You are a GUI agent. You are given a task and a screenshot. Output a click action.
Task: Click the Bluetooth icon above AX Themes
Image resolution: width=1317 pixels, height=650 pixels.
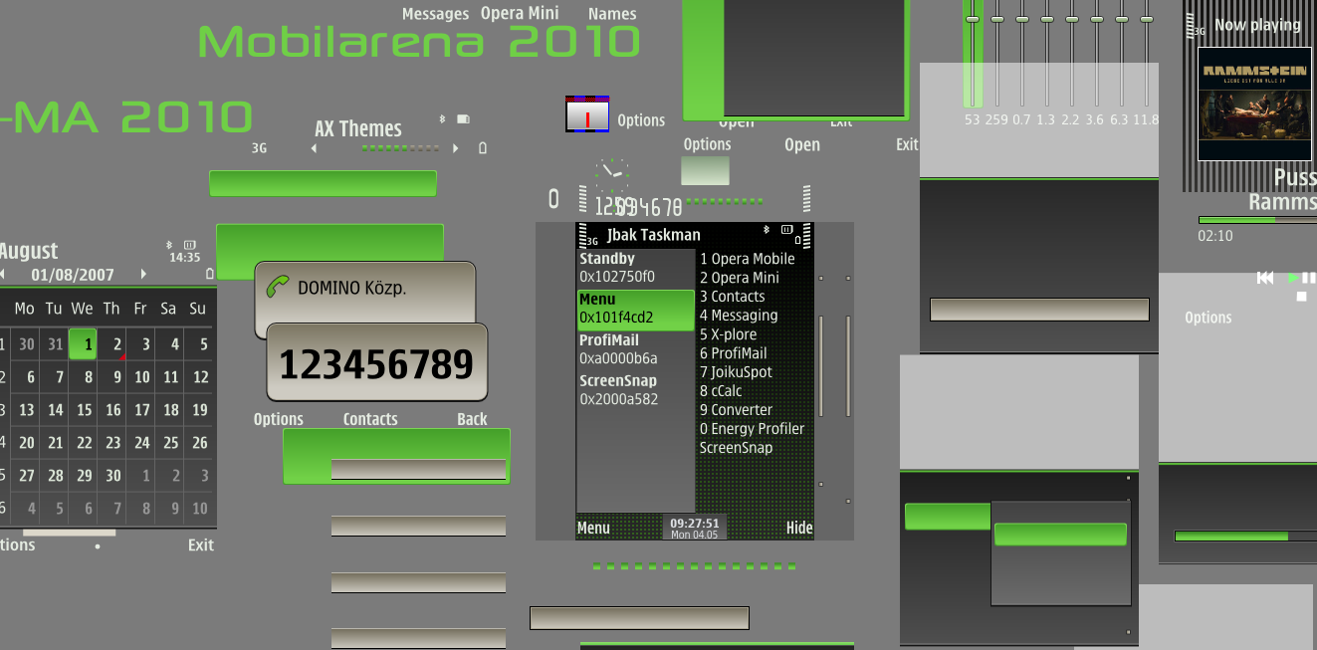pyautogui.click(x=443, y=119)
